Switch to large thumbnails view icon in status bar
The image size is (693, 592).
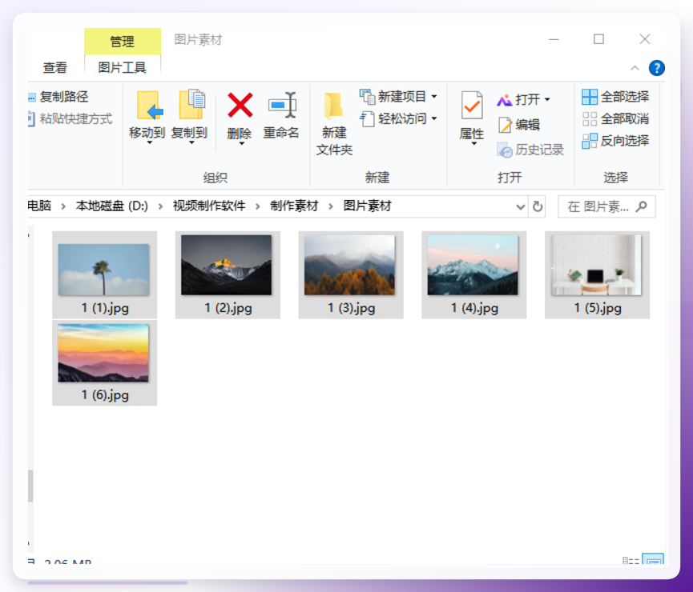653,559
